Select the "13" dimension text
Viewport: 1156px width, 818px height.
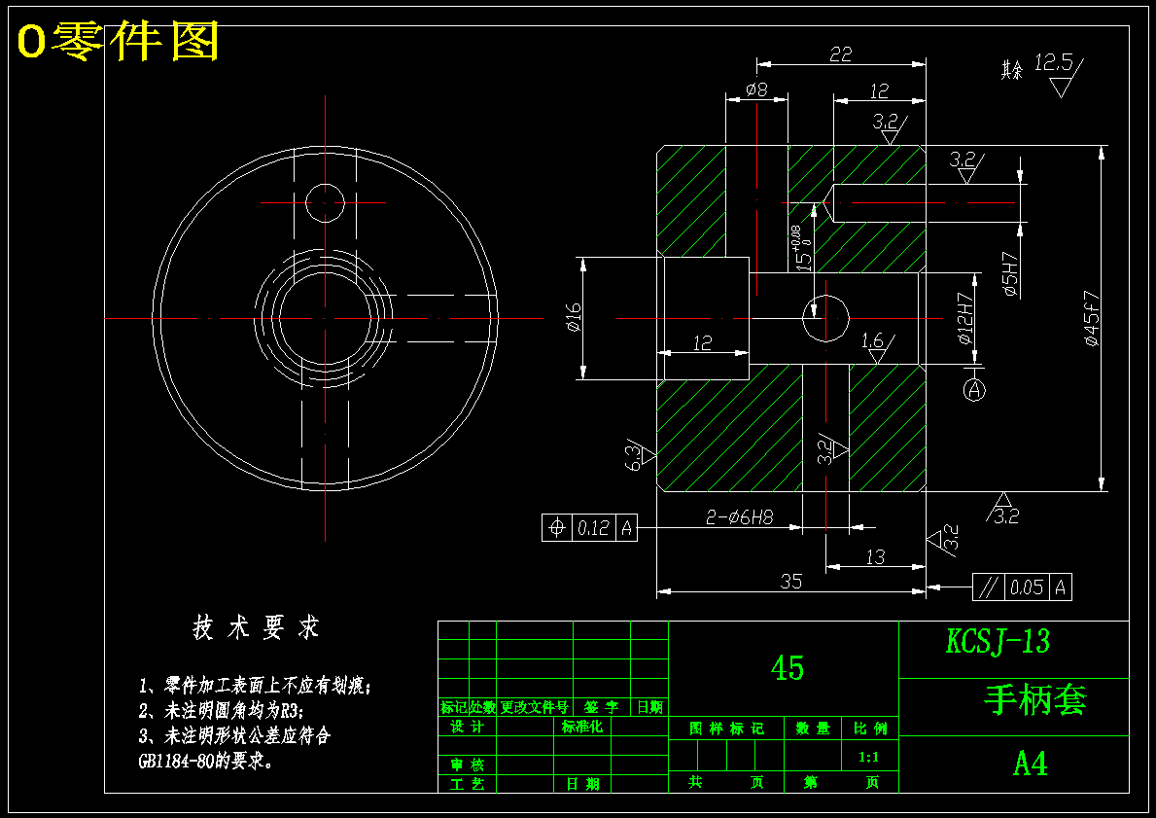point(875,557)
